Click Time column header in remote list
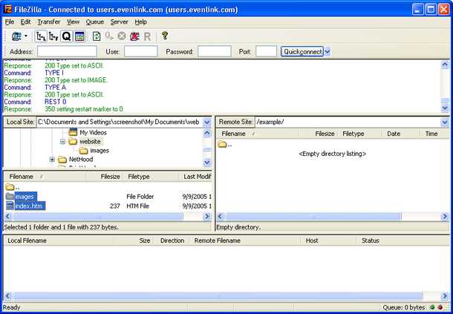This screenshot has height=314, width=453. pyautogui.click(x=434, y=134)
